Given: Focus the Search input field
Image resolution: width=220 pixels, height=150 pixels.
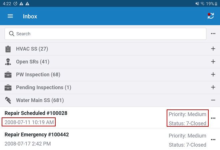Looking at the screenshot, I should click(x=107, y=34).
